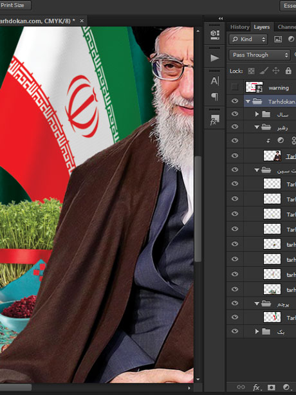Add a layer style via bottom fx icon
Viewport: 296px width, 395px height.
[x=257, y=387]
